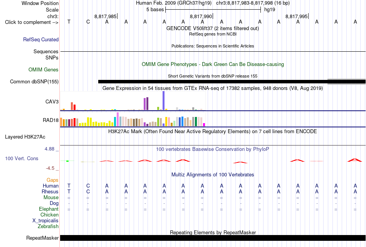Click the orange Gaps label

pyautogui.click(x=52, y=180)
